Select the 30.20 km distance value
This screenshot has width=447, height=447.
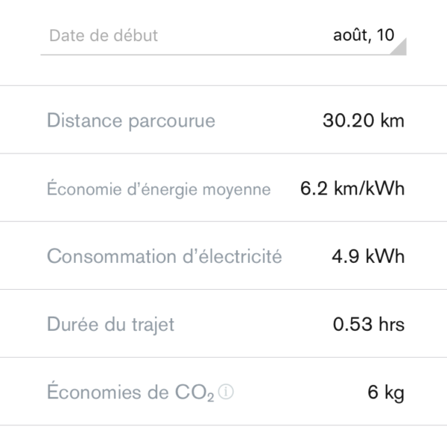click(x=364, y=121)
